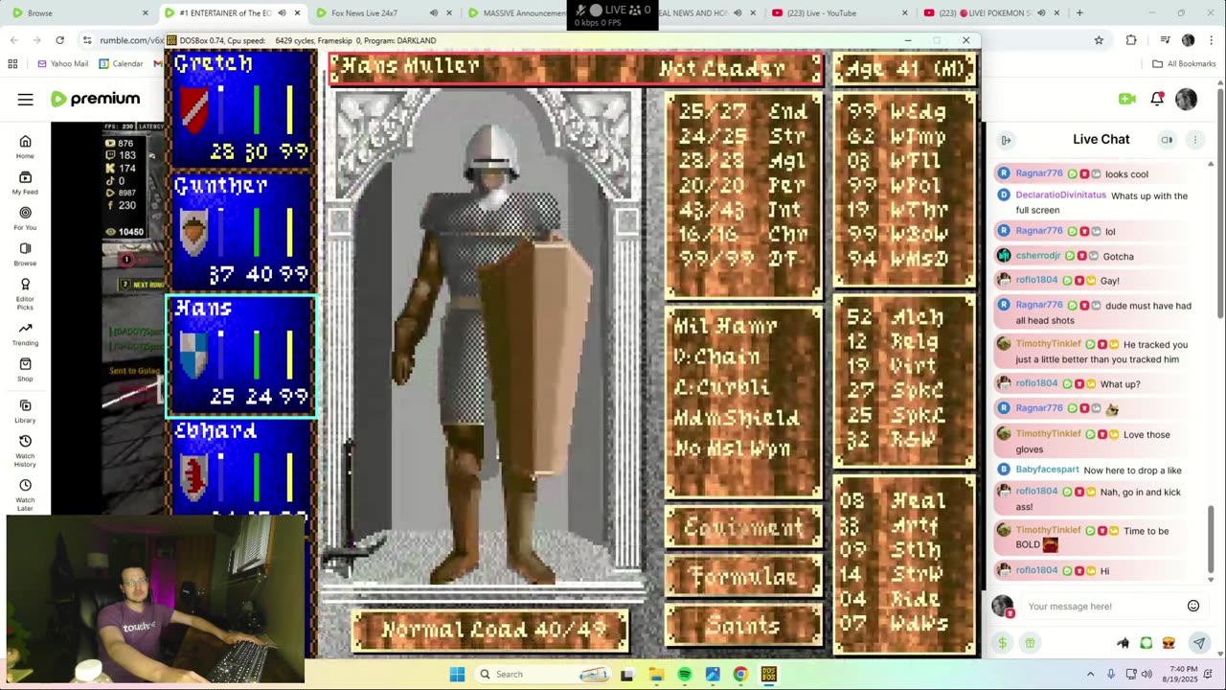This screenshot has width=1226, height=690.
Task: Open Chrome extensions menu
Action: [x=1131, y=40]
